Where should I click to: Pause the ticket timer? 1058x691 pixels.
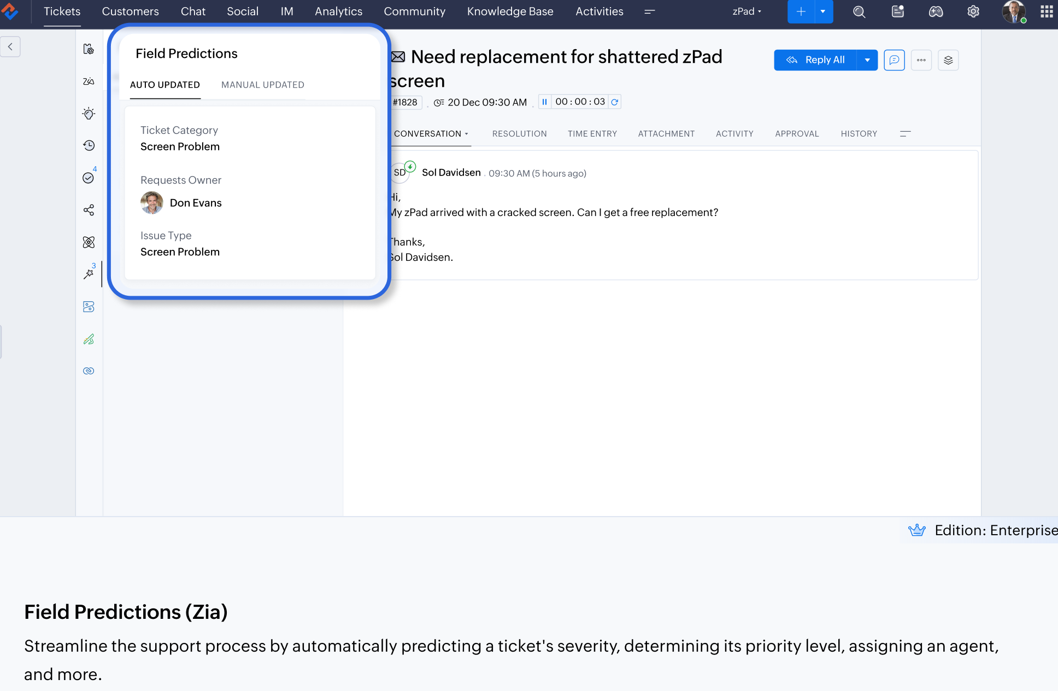tap(544, 102)
